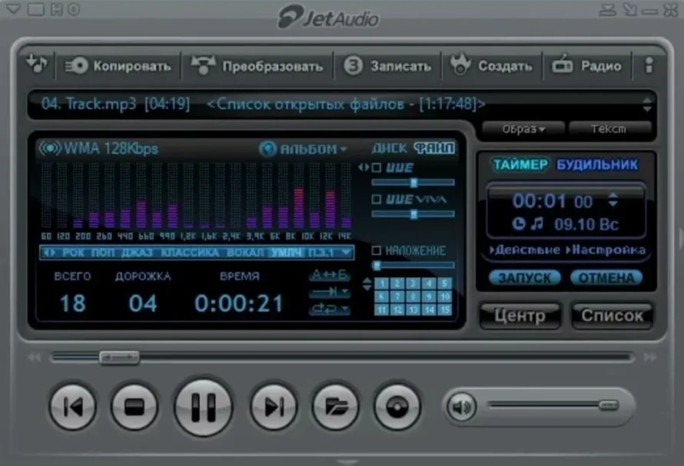Open the playlist with the Список button
This screenshot has width=684, height=466.
[613, 316]
